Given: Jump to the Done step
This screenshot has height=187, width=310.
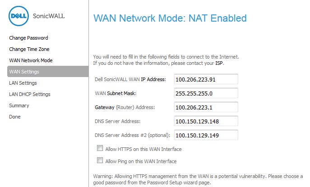Looking at the screenshot, I should pos(15,117).
